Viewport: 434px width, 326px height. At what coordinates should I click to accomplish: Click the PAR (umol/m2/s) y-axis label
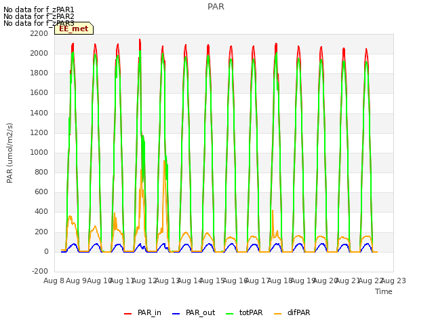coord(9,153)
